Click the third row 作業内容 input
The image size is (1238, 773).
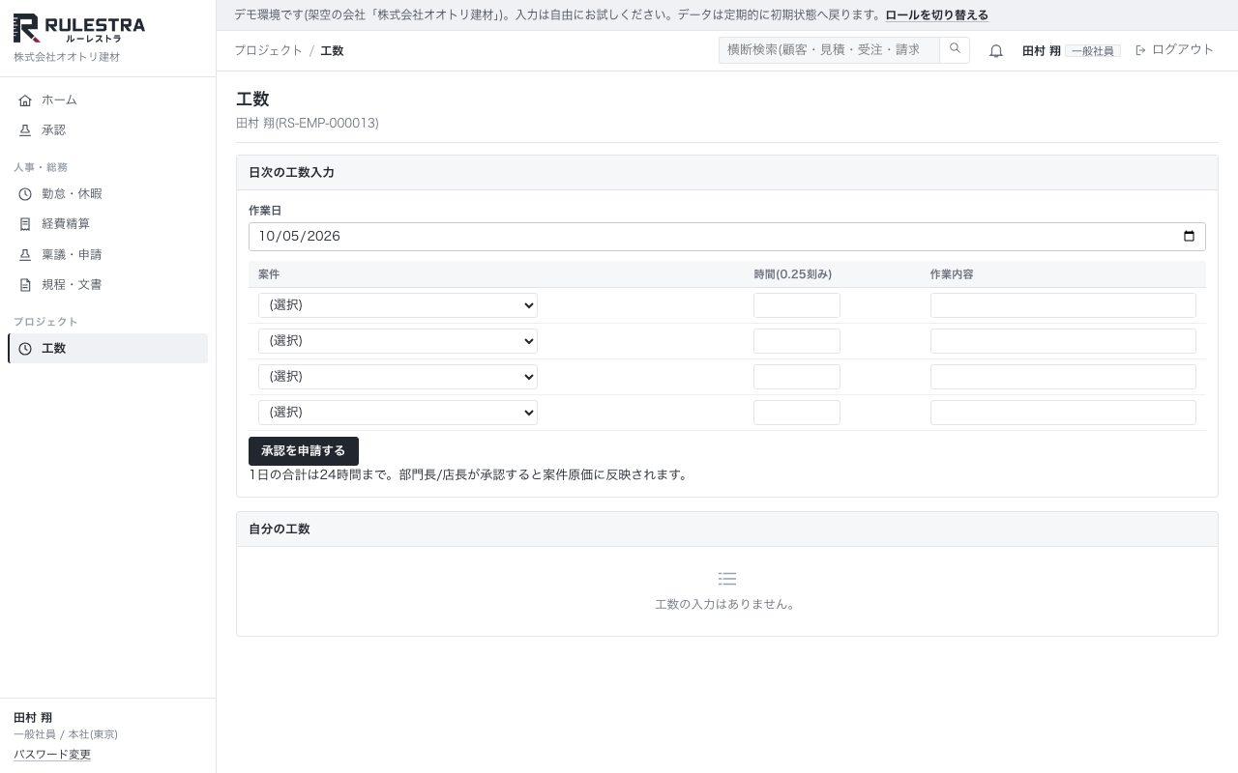pos(1063,377)
